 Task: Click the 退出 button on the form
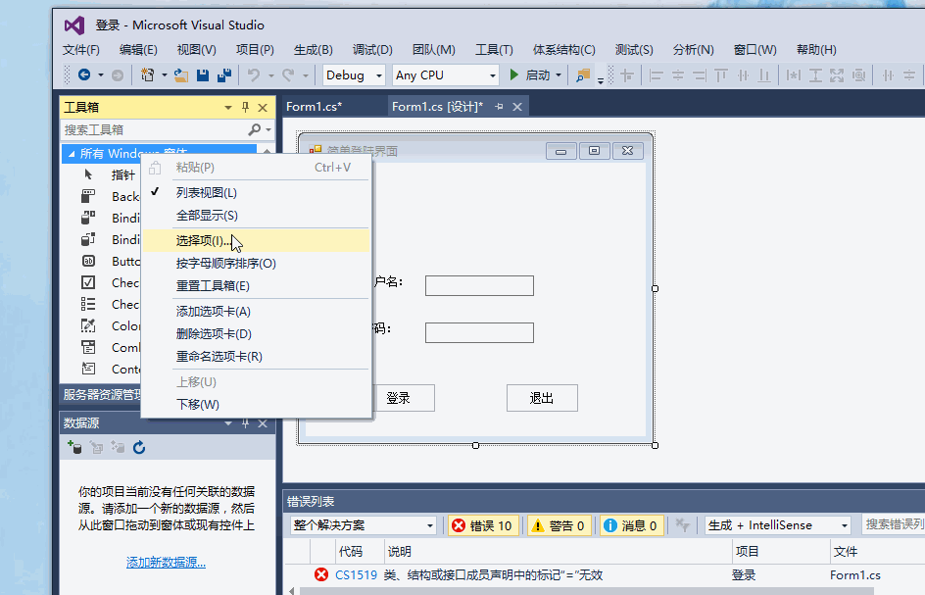tap(542, 398)
